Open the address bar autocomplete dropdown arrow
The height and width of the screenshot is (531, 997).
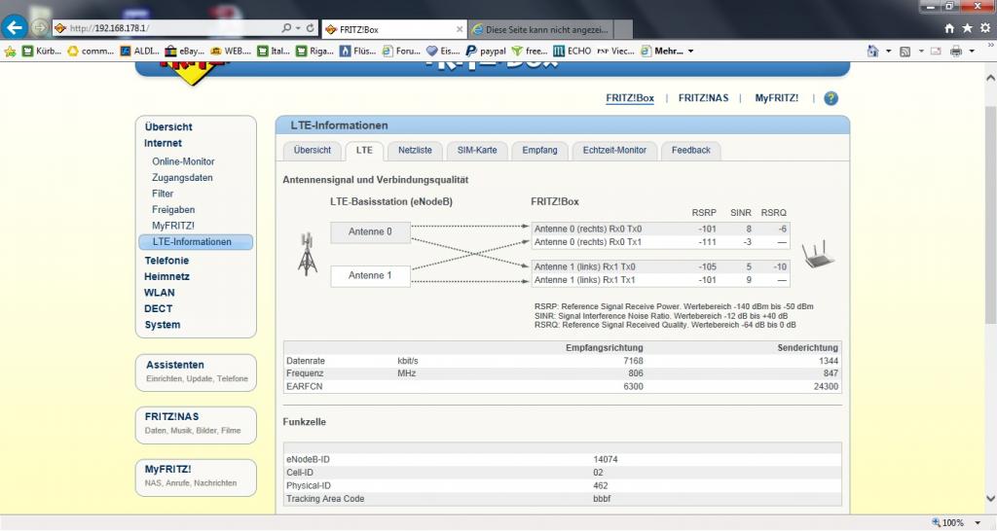(x=298, y=28)
